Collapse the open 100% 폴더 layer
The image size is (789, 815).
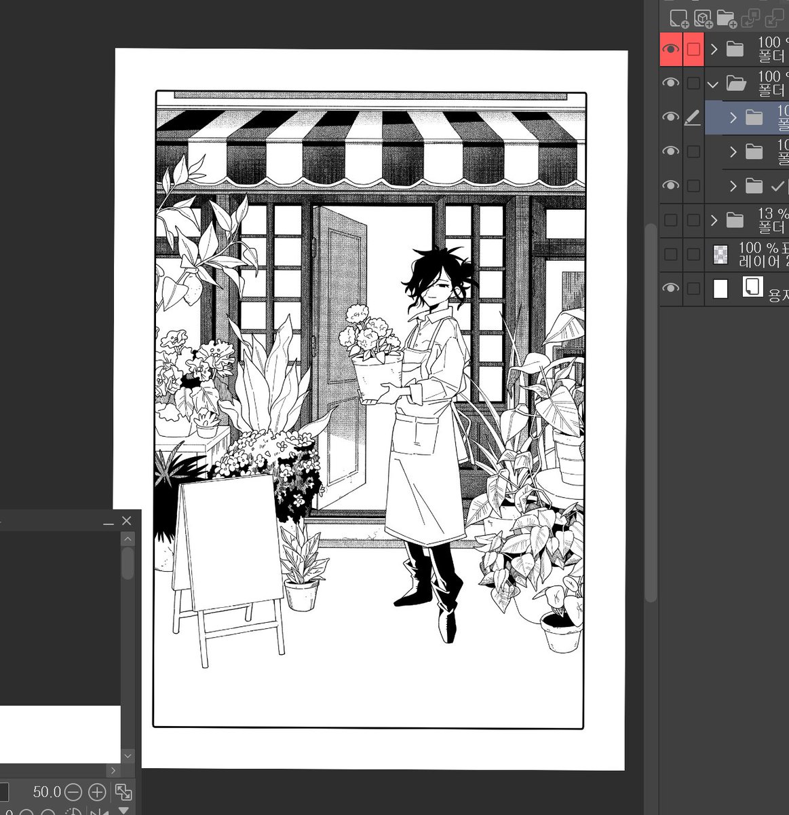pyautogui.click(x=712, y=83)
